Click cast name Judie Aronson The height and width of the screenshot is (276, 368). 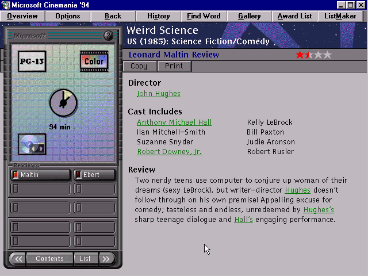(x=271, y=142)
